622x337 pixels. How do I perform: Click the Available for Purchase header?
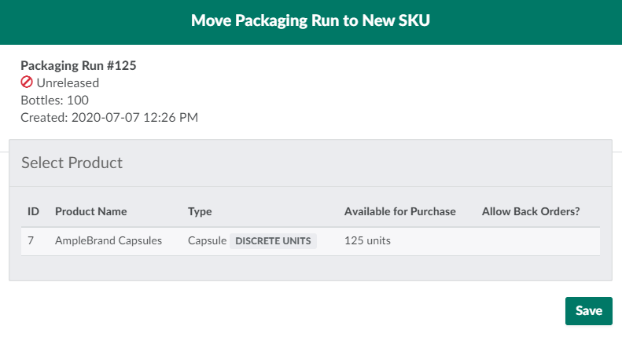click(400, 211)
